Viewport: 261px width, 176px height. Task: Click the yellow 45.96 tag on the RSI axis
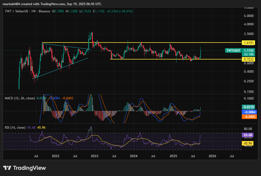pyautogui.click(x=248, y=143)
